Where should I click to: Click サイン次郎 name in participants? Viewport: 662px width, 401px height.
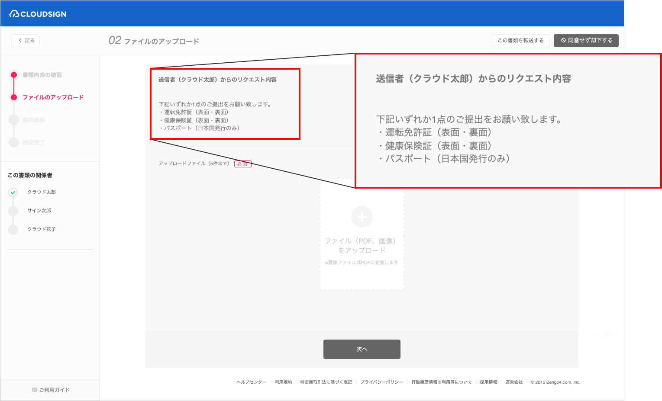click(x=39, y=211)
